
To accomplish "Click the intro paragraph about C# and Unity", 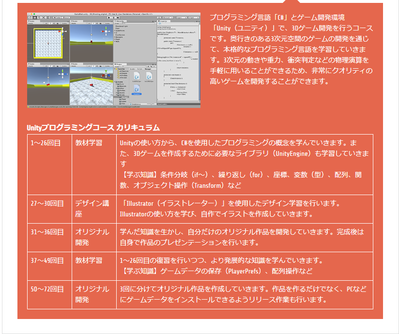I will (x=291, y=49).
